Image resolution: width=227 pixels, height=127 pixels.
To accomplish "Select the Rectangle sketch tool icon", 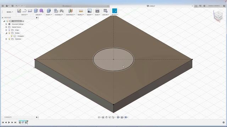I will (x=30, y=11).
